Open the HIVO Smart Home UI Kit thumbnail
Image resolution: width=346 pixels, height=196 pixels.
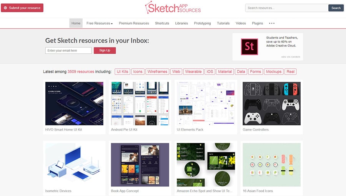[x=74, y=104]
